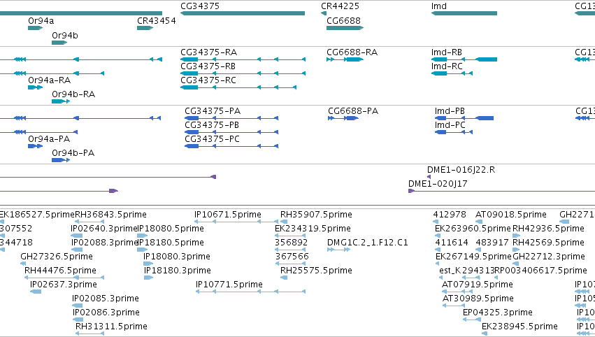Select clone DME1-020J17
The height and width of the screenshot is (337, 595).
(x=501, y=191)
